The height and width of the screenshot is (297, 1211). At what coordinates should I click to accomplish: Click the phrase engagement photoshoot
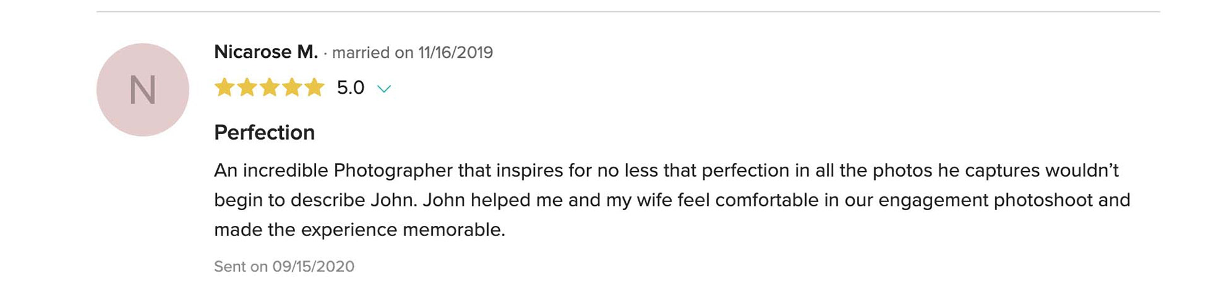[985, 200]
